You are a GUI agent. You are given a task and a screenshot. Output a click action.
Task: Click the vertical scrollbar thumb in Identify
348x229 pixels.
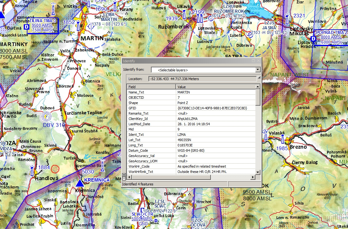click(258, 97)
